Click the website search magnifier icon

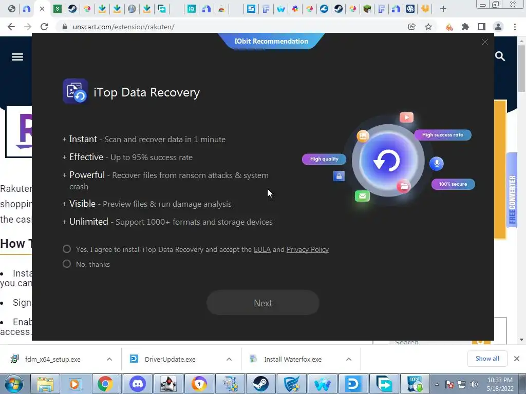500,56
